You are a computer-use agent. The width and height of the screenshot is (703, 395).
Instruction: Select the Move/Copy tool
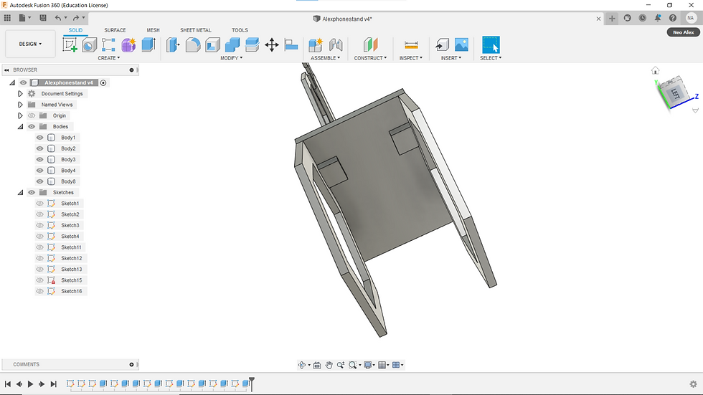click(272, 44)
